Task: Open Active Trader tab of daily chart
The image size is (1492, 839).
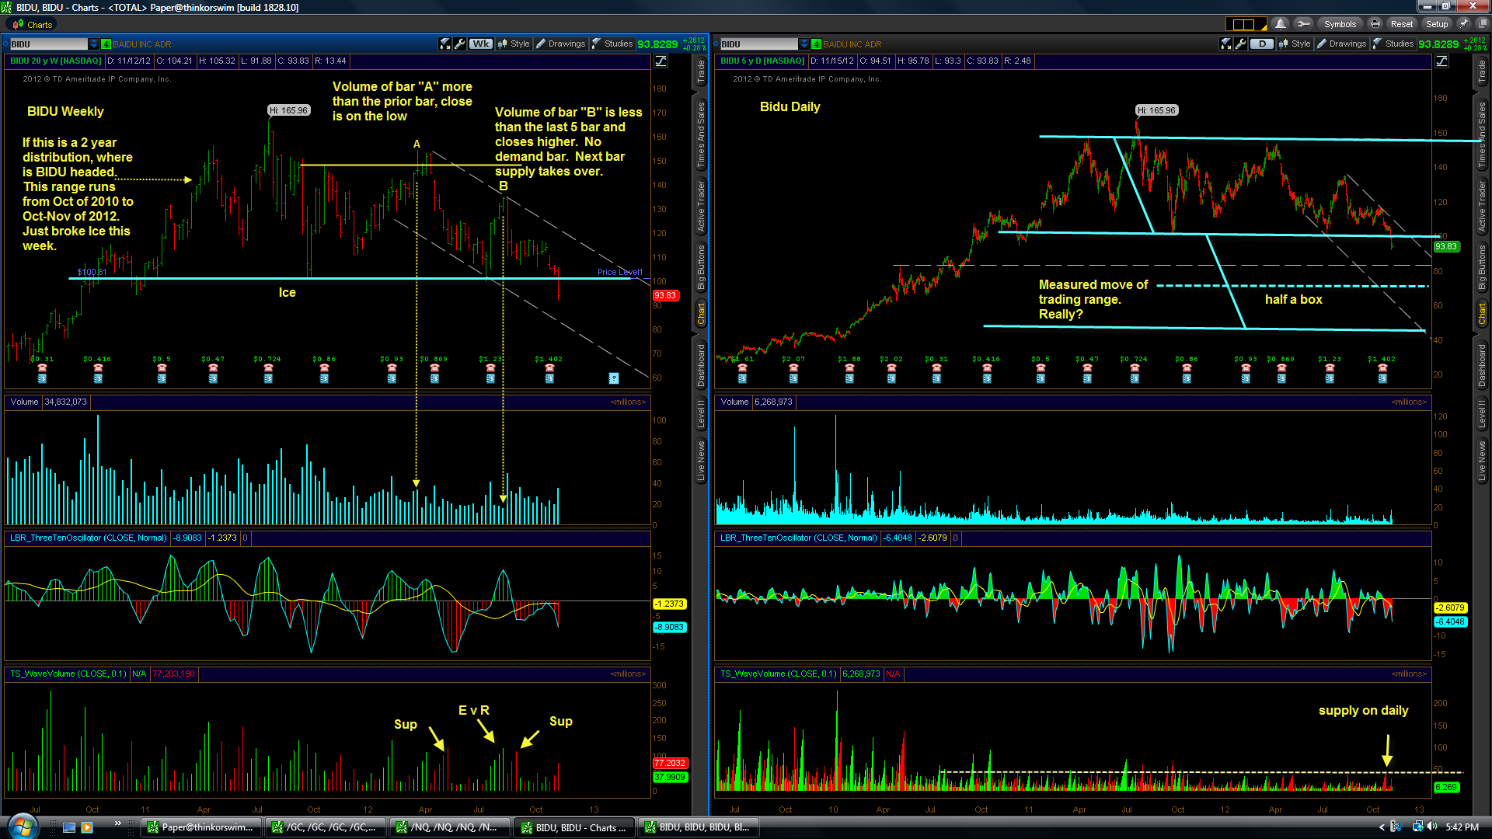Action: (1482, 206)
